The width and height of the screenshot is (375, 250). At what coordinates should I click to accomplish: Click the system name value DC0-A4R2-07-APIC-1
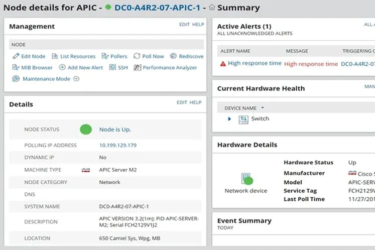pos(124,206)
